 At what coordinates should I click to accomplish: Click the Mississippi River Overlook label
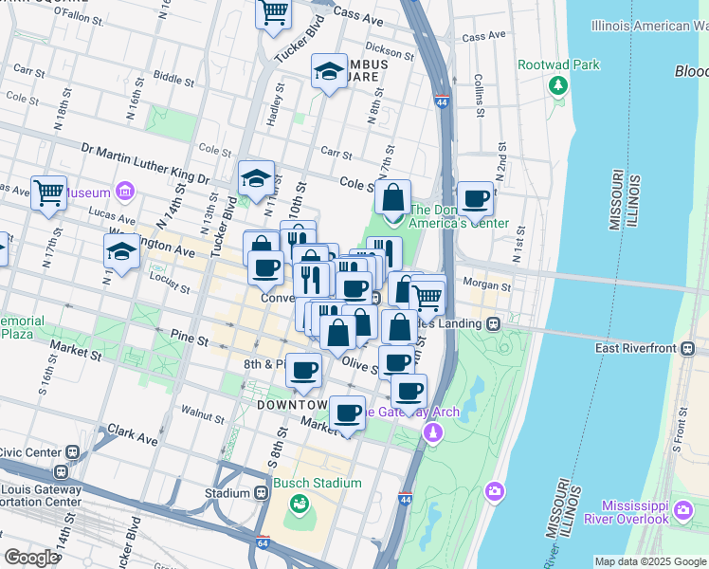627,512
